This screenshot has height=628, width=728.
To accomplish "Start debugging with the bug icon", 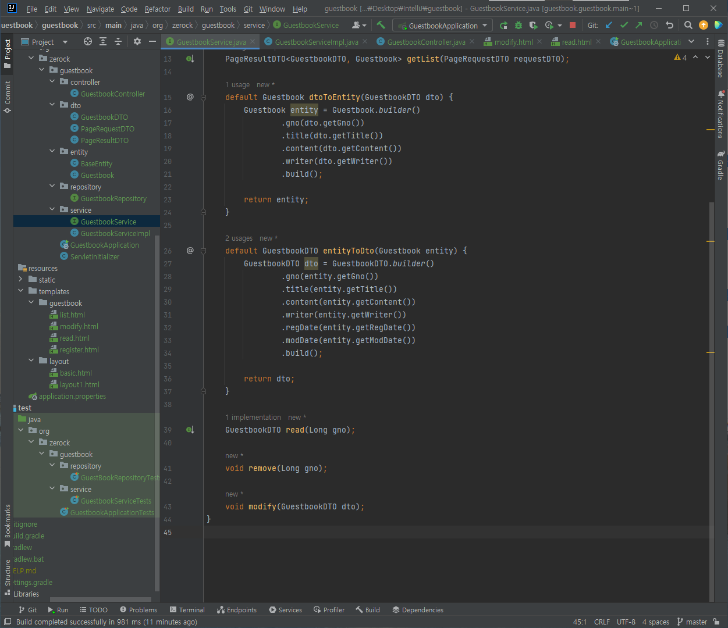I will [x=519, y=25].
